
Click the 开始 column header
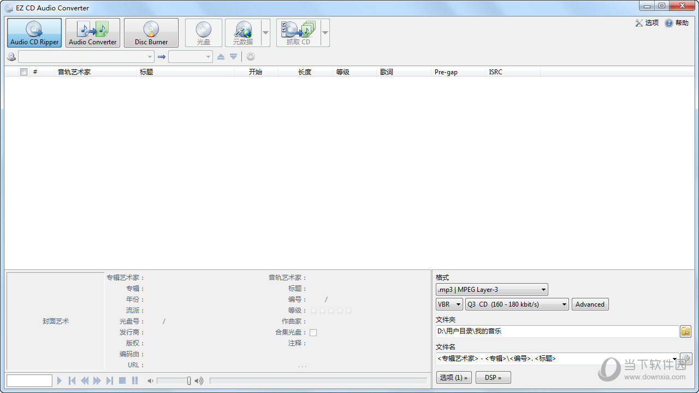point(256,72)
